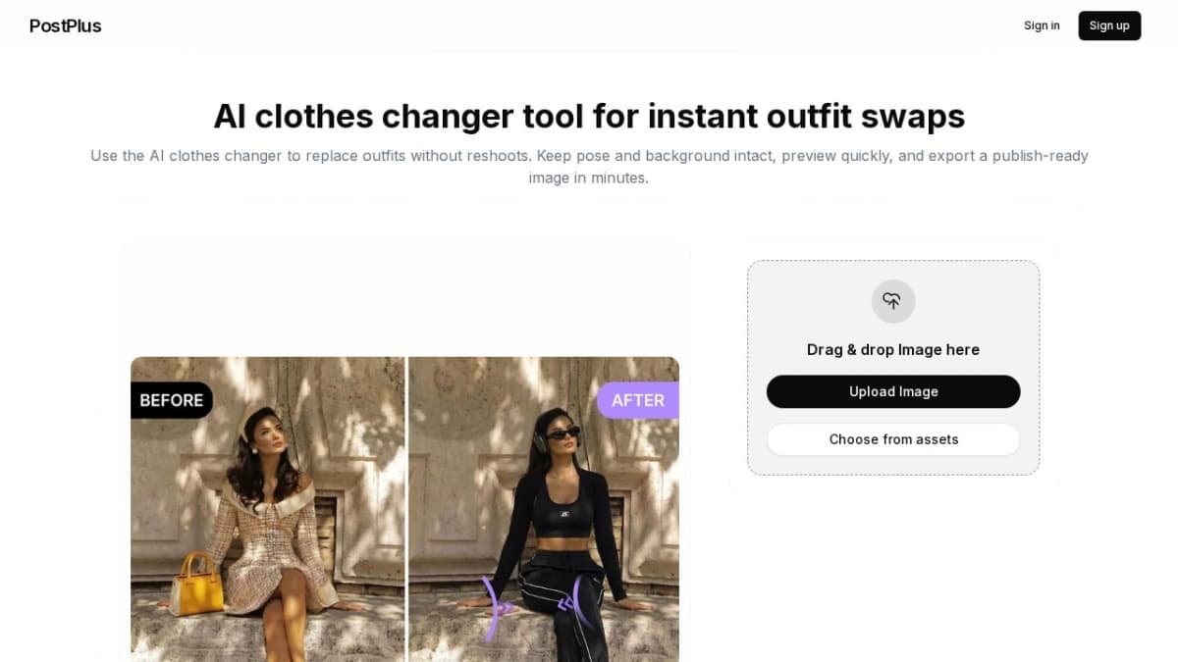Click the PostPlus logo
Viewport: 1178px width, 662px height.
click(66, 25)
